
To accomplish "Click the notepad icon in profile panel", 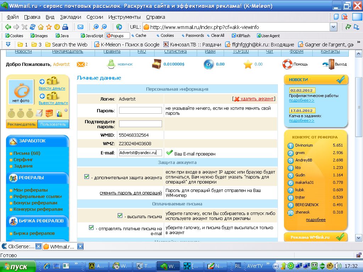I will click(x=39, y=113).
